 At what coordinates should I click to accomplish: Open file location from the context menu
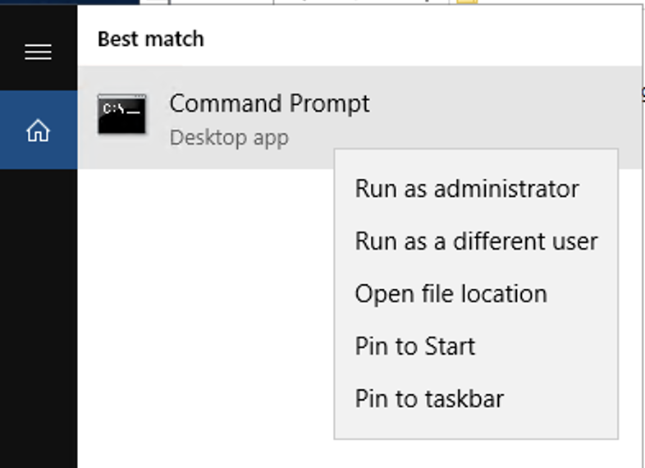(x=451, y=294)
